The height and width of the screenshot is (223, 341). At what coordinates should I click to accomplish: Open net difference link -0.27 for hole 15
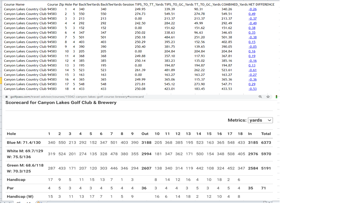[252, 75]
